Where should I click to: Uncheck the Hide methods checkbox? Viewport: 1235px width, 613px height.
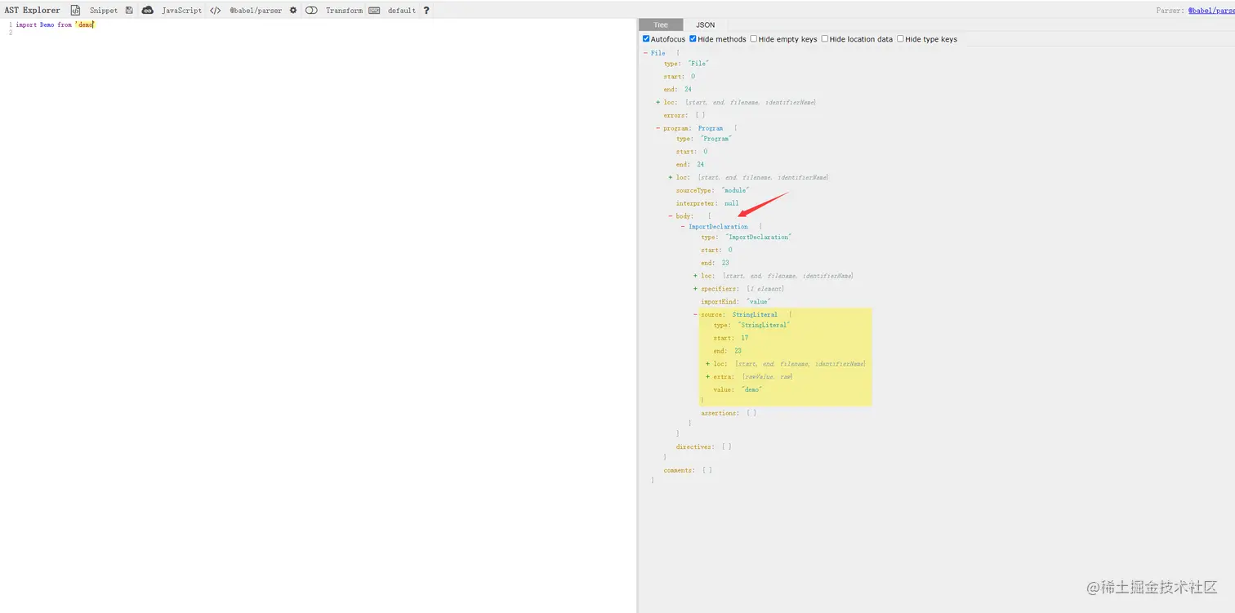coord(693,39)
